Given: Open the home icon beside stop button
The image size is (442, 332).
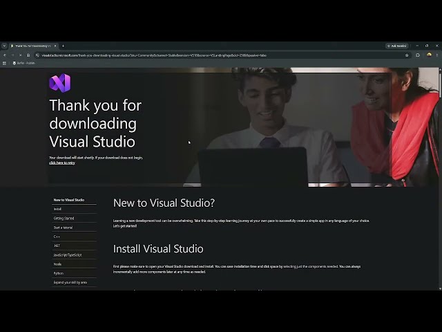Looking at the screenshot, I should point(28,55).
